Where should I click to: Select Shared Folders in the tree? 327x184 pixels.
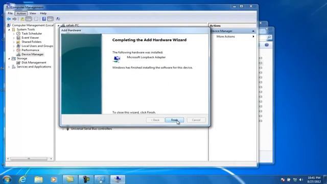[x=32, y=42]
